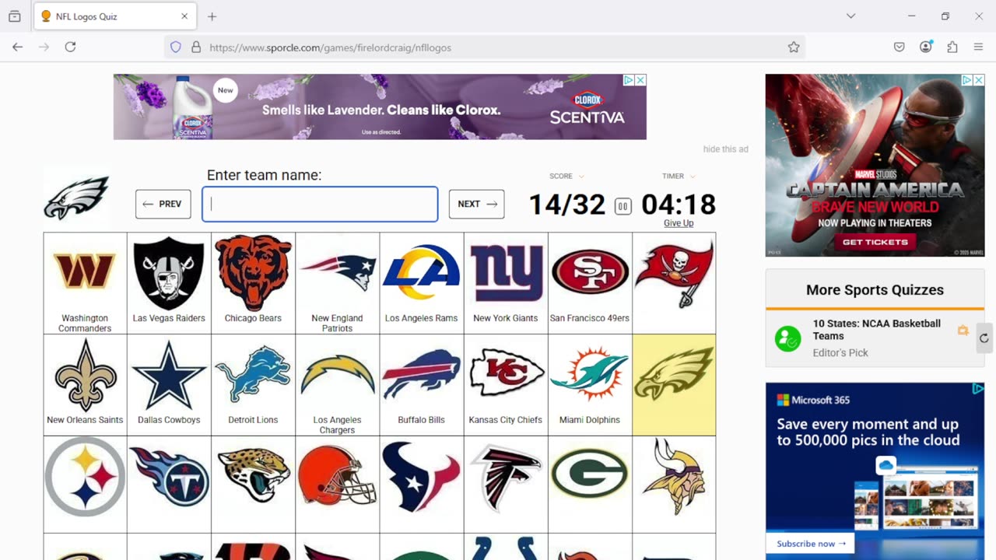Click the refresh arrow beside sports quizzes
This screenshot has height=560, width=996.
click(984, 338)
